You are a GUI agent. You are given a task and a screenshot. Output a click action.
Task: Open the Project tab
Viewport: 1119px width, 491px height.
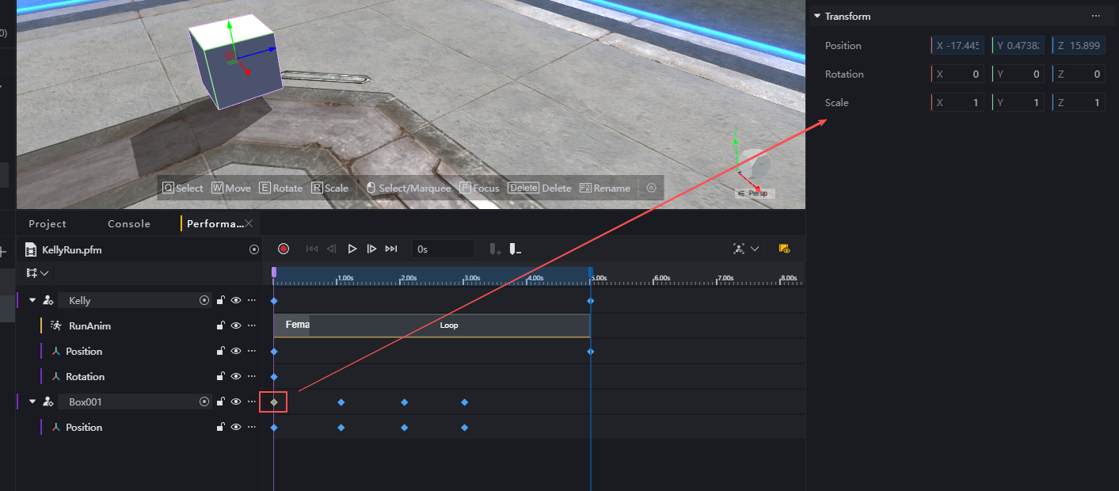coord(48,224)
